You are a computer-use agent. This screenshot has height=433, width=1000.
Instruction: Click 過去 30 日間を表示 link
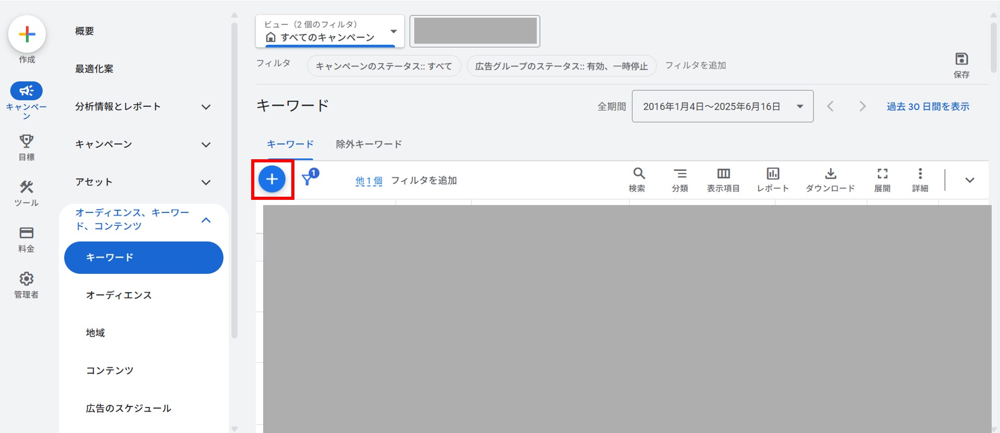tap(928, 106)
